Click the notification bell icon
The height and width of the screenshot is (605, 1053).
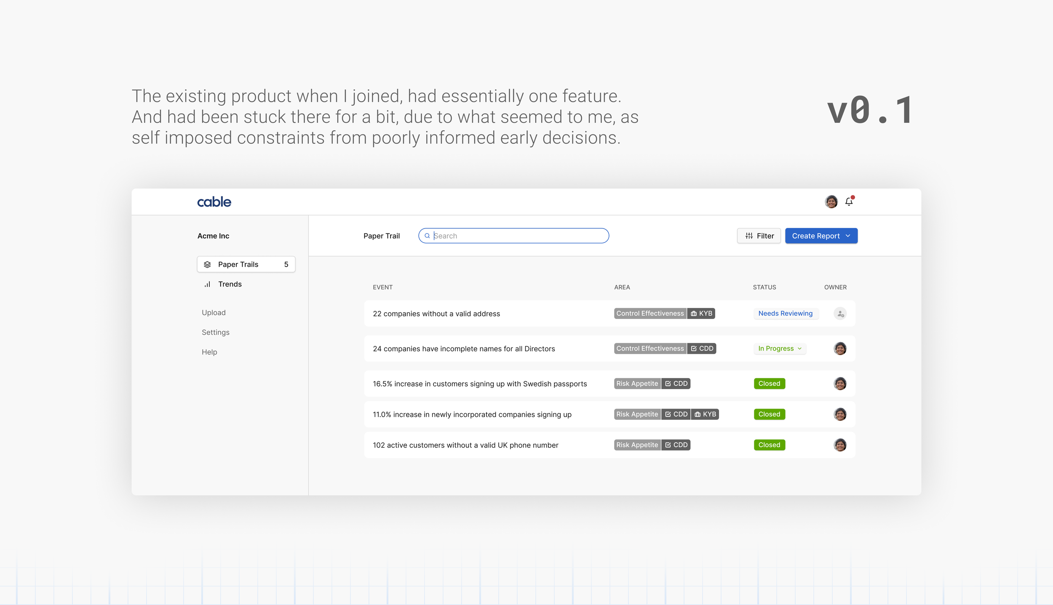pyautogui.click(x=849, y=202)
